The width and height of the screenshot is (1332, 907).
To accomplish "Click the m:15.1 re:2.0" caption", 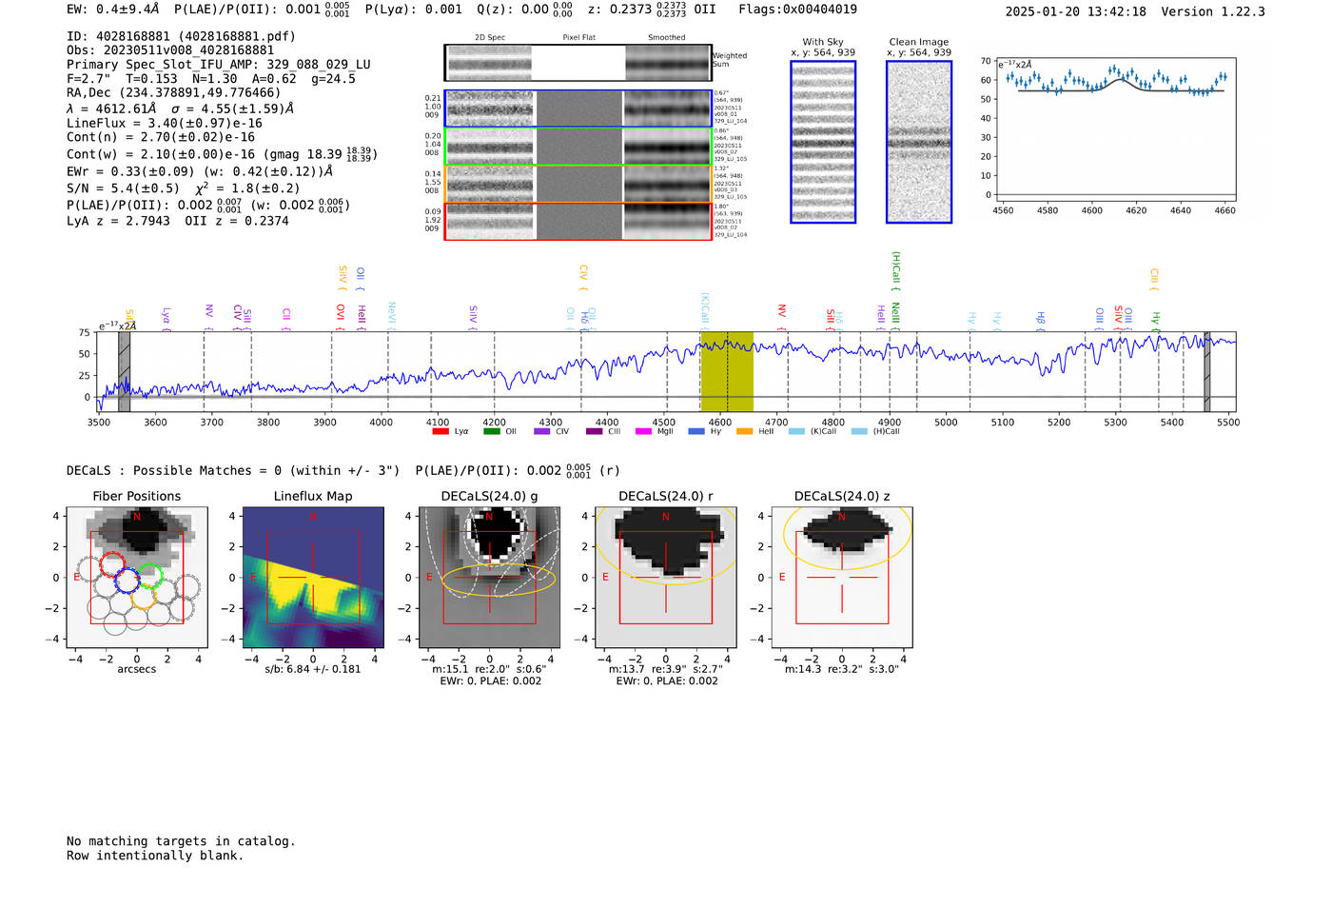I will tap(490, 669).
